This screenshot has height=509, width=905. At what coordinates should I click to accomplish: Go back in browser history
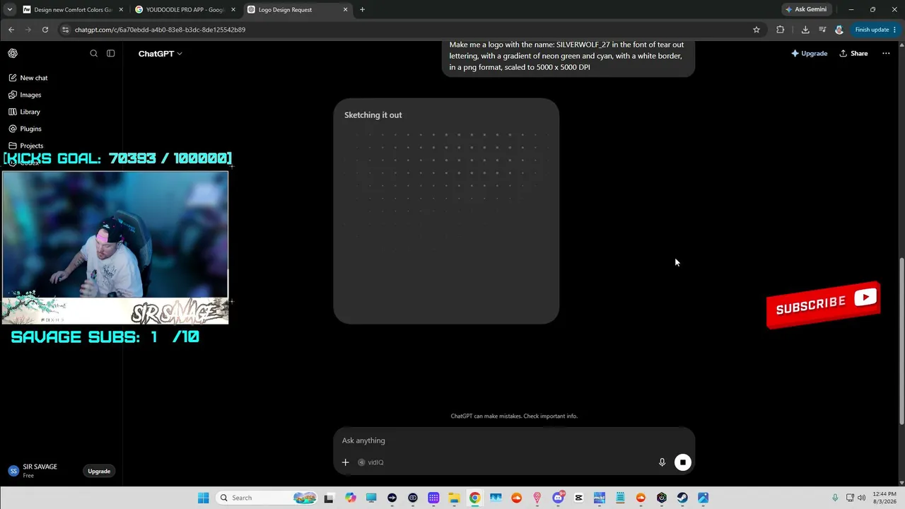tap(11, 30)
